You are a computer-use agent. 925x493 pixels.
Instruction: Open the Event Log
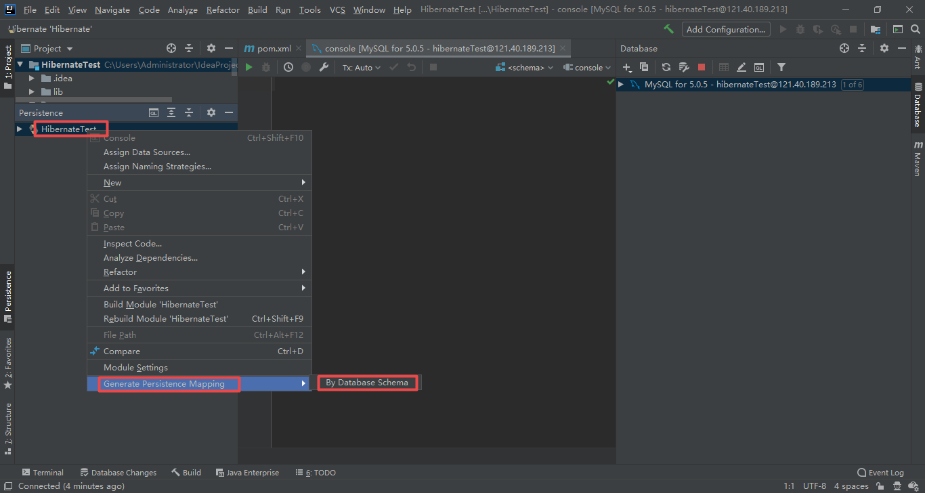(880, 472)
